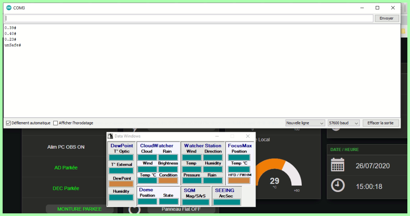The width and height of the screenshot is (410, 216).
Task: Click the SEEING ArcSec value box
Action: (227, 202)
